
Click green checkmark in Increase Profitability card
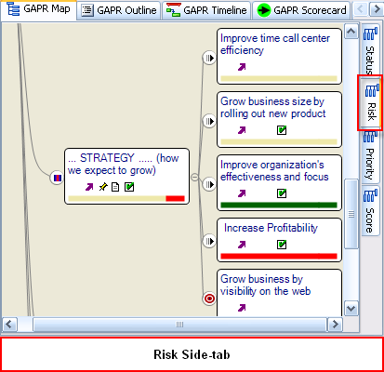pos(282,245)
